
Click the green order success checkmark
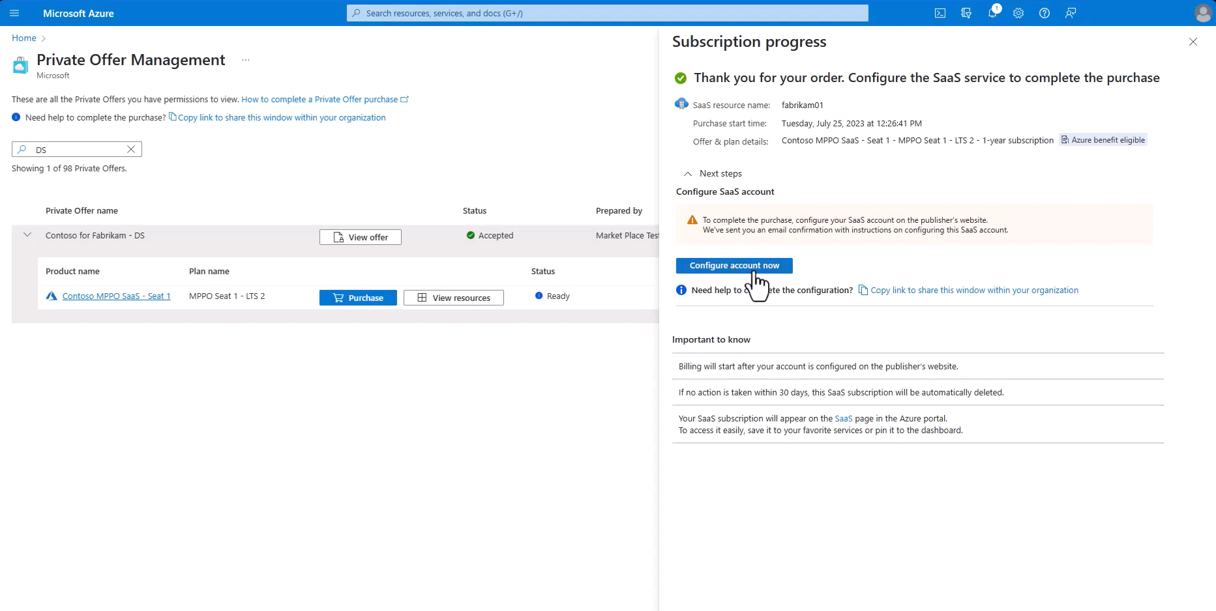681,78
